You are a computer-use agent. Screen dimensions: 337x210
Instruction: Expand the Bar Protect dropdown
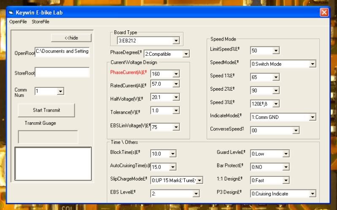286,167
